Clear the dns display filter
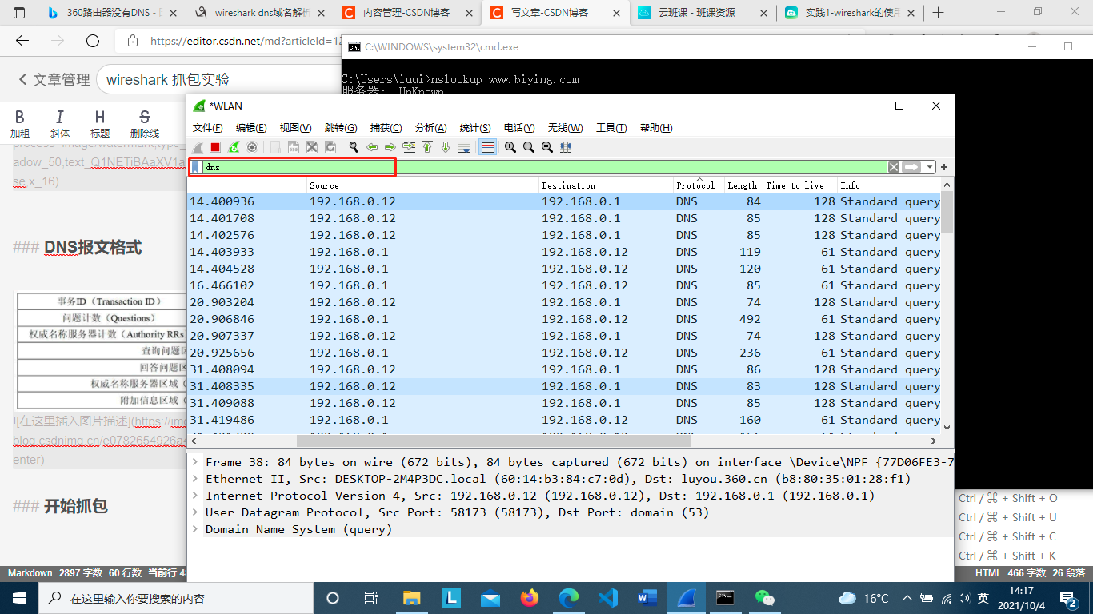The height and width of the screenshot is (614, 1093). pos(894,167)
